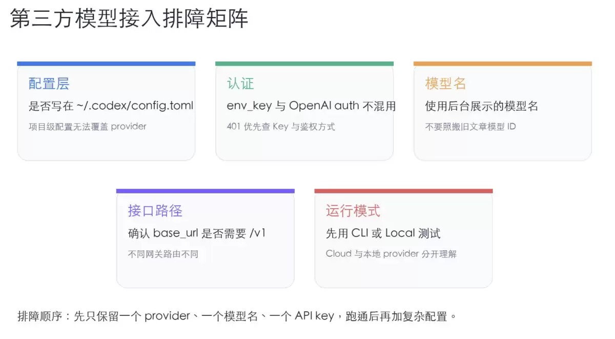
Task: Select the 运行模式 card heading
Action: click(353, 211)
